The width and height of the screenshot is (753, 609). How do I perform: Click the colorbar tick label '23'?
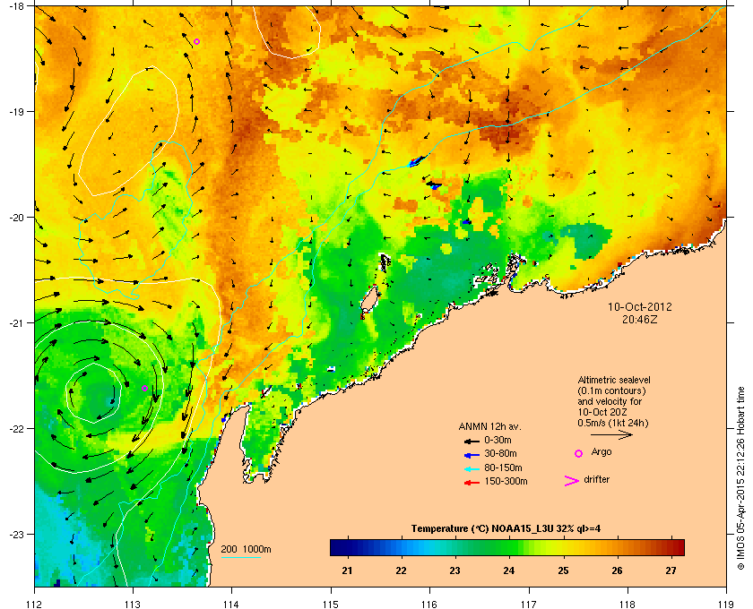coord(454,570)
